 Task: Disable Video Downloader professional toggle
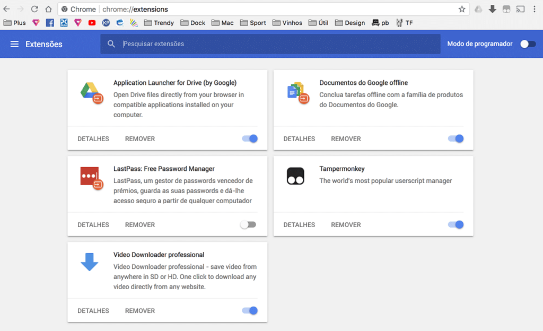250,310
